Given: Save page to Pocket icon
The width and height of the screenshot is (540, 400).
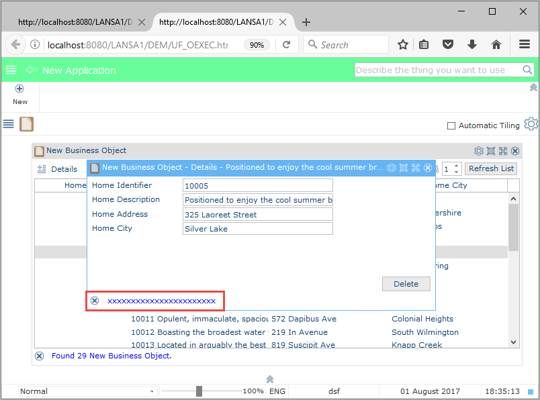Looking at the screenshot, I should [x=448, y=45].
